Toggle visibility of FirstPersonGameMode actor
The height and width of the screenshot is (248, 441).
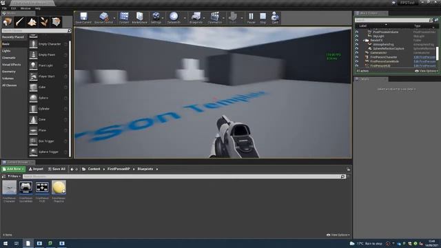pos(357,61)
